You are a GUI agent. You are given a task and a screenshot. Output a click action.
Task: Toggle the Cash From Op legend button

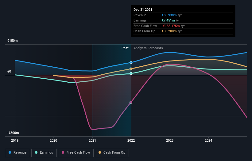(x=112, y=153)
